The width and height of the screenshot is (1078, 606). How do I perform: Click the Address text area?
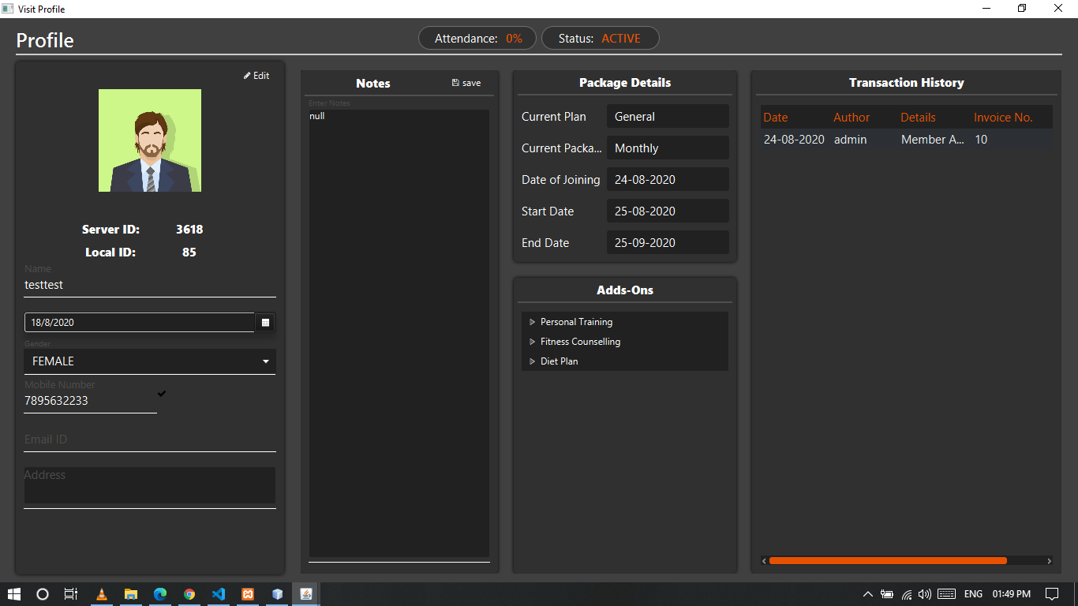click(x=150, y=485)
